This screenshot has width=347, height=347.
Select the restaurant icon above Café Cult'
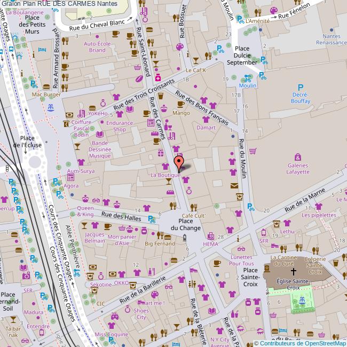194,207
